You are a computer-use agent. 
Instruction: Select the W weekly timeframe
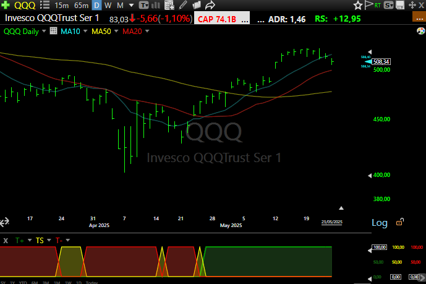pos(108,5)
